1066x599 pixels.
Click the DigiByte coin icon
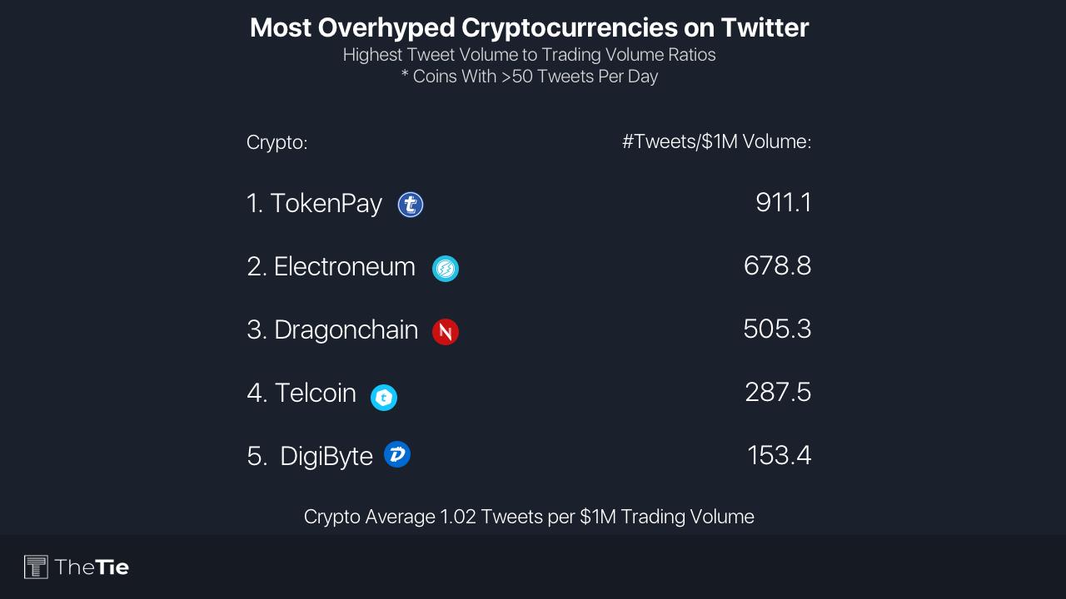click(397, 454)
